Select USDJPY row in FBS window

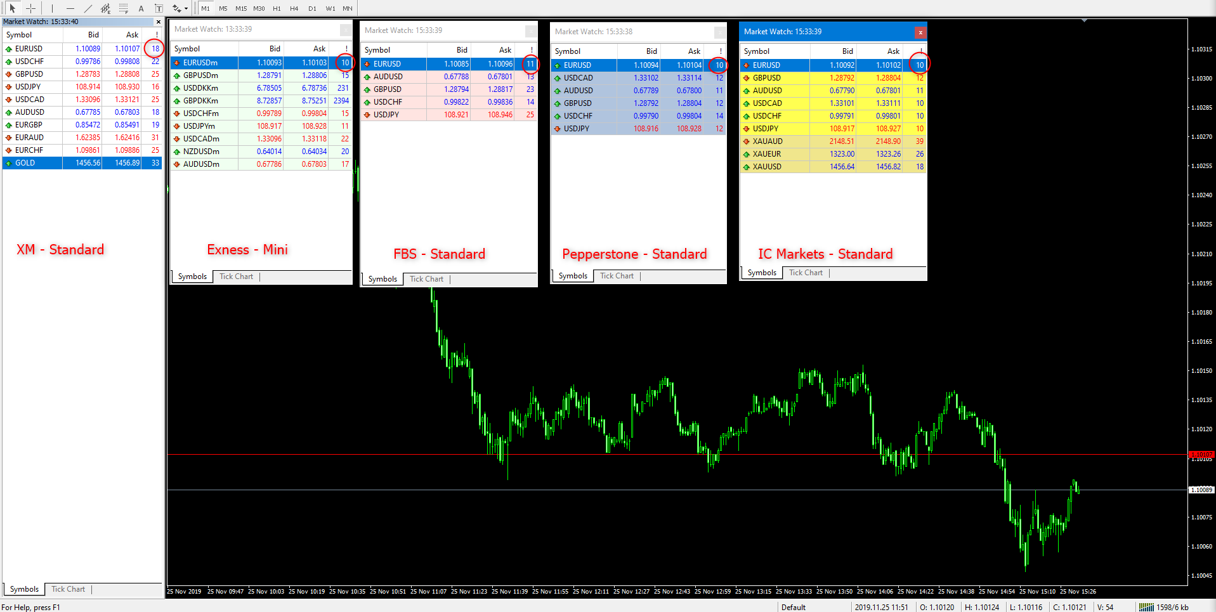(x=449, y=115)
